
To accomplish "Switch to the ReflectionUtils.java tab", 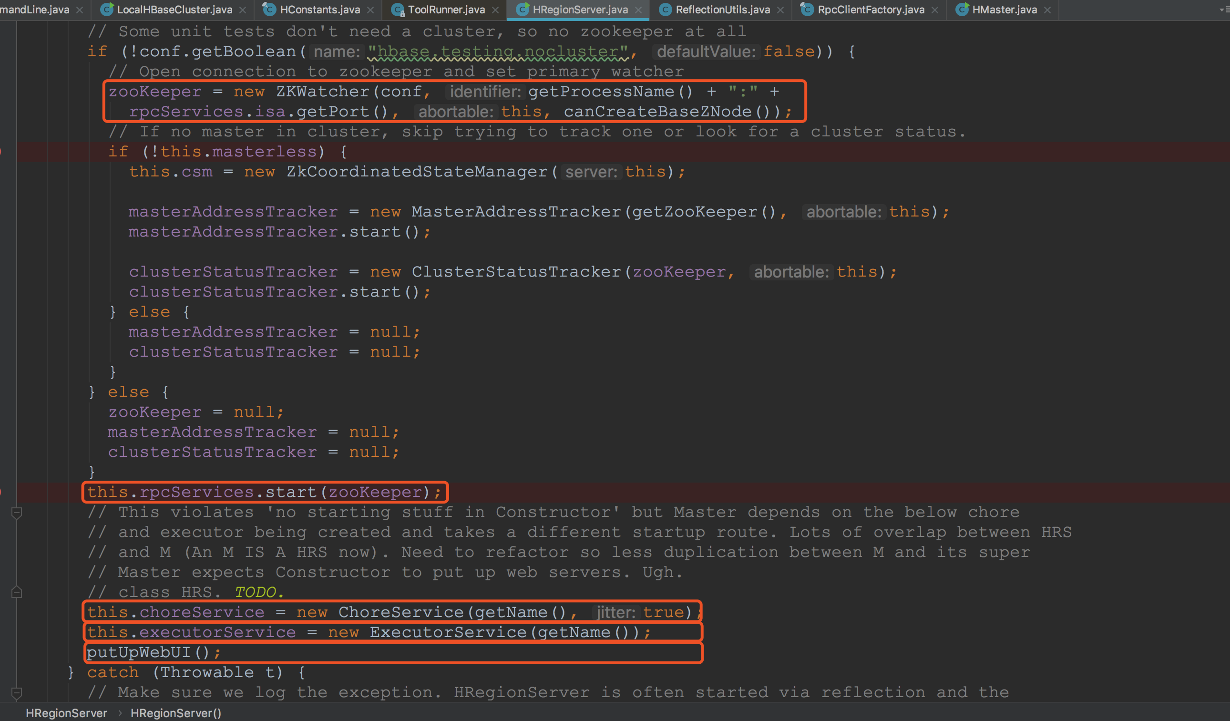I will coord(723,9).
